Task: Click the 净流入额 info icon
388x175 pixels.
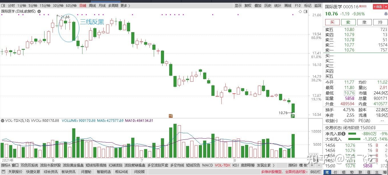Action: (x=343, y=134)
